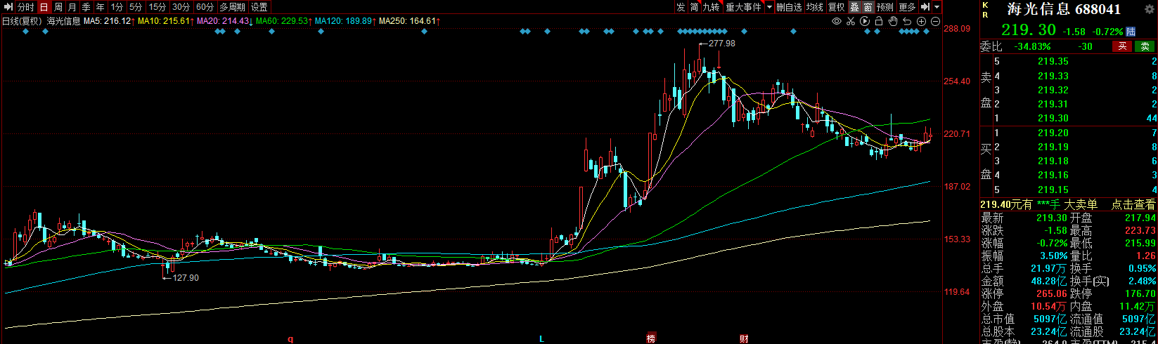Open settings gear next to stock name
This screenshot has width=1158, height=344.
[x=1150, y=9]
